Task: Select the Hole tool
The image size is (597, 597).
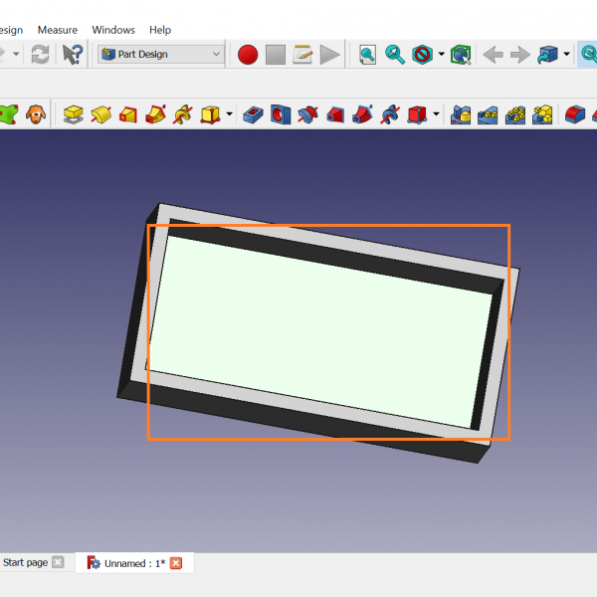Action: pos(281,114)
